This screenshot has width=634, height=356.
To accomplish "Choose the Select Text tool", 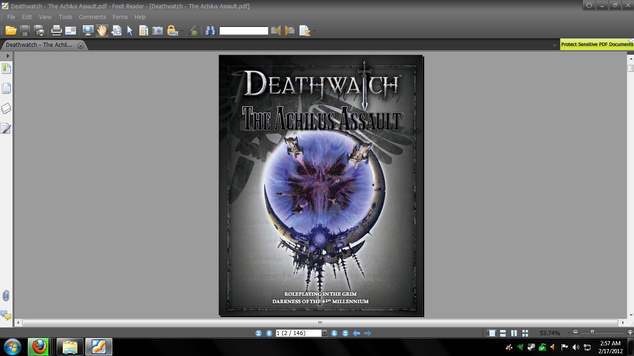I will coord(144,31).
